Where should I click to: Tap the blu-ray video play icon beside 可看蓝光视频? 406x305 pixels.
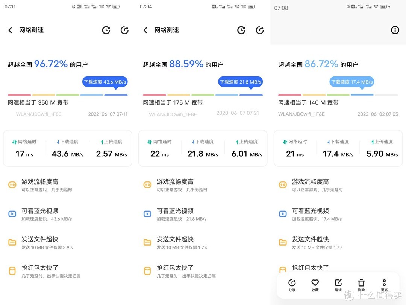pyautogui.click(x=12, y=213)
